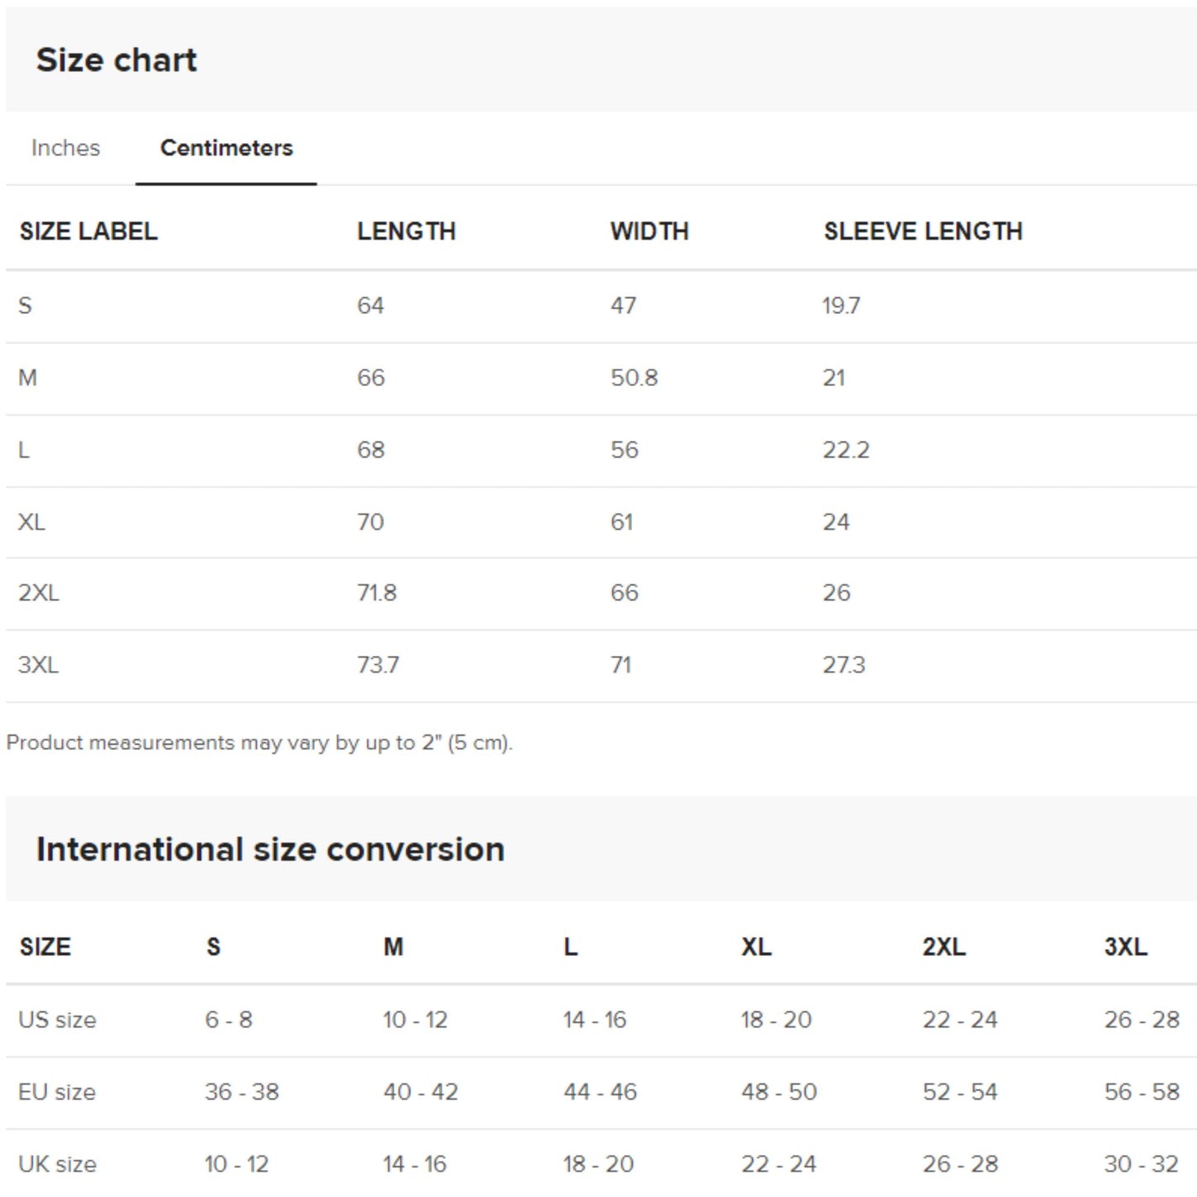
Task: Click the International size conversion heading
Action: coord(270,848)
